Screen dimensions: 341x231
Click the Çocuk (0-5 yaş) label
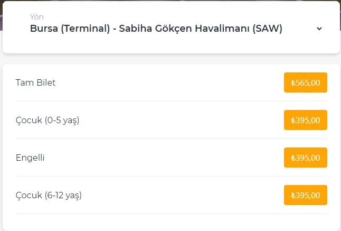click(48, 120)
